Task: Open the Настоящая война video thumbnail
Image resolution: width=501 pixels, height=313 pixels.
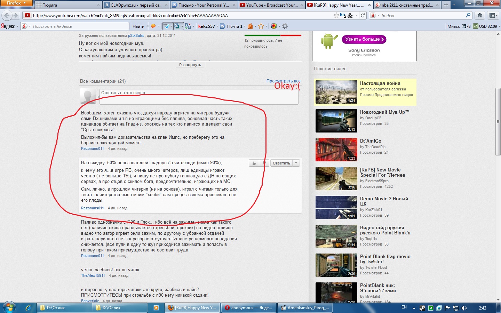Action: coord(336,92)
